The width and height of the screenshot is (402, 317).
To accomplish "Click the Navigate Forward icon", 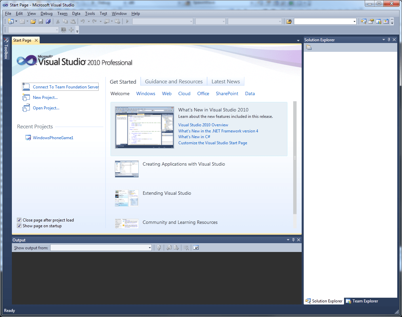I will (x=118, y=22).
